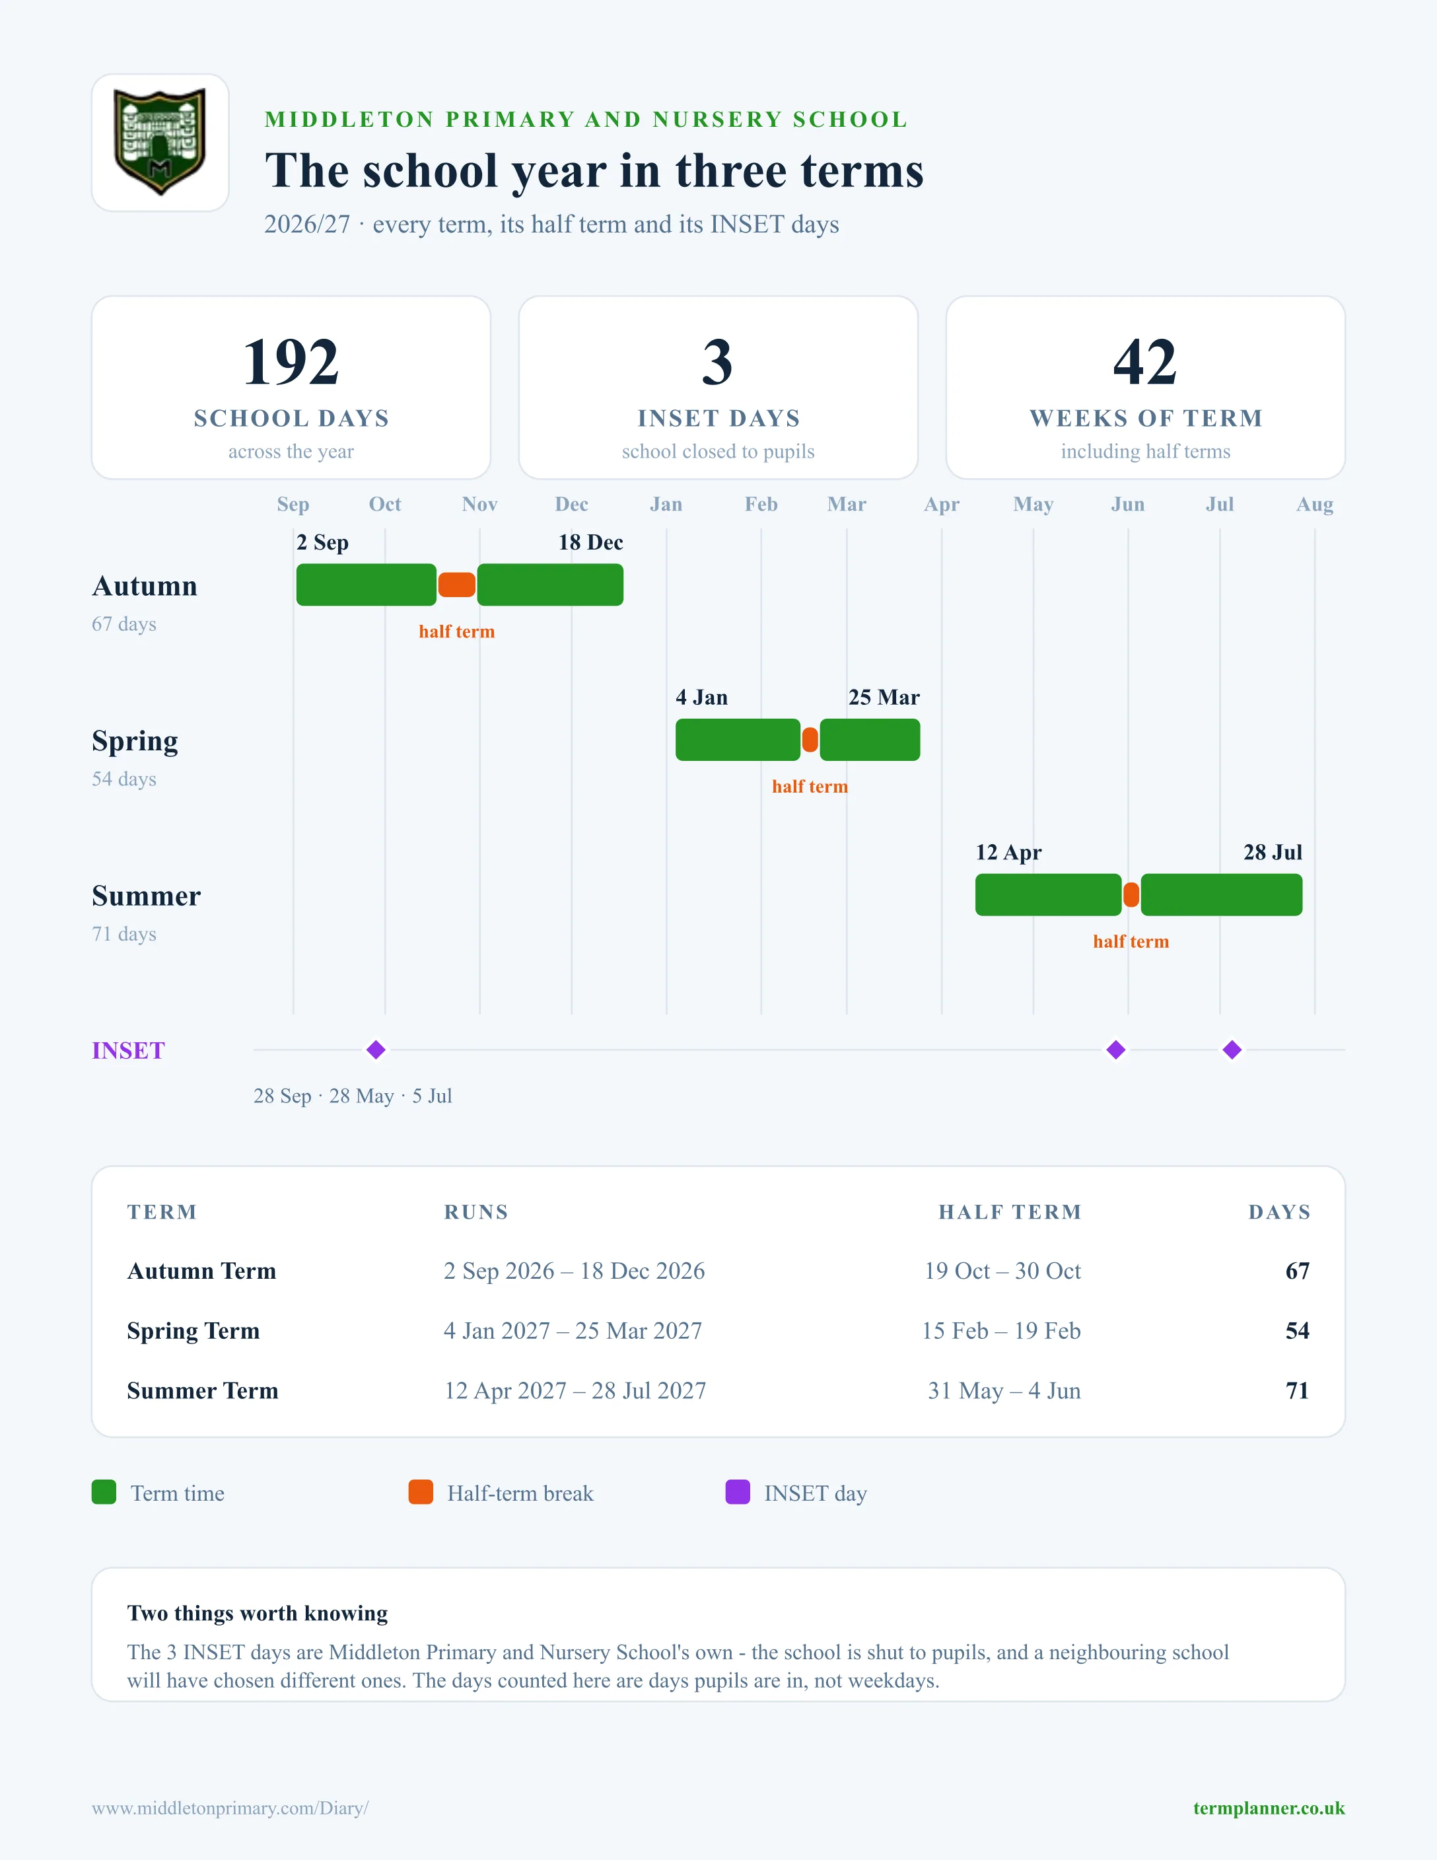Click the second green Summer term bar
Viewport: 1437px width, 1860px height.
[1222, 894]
